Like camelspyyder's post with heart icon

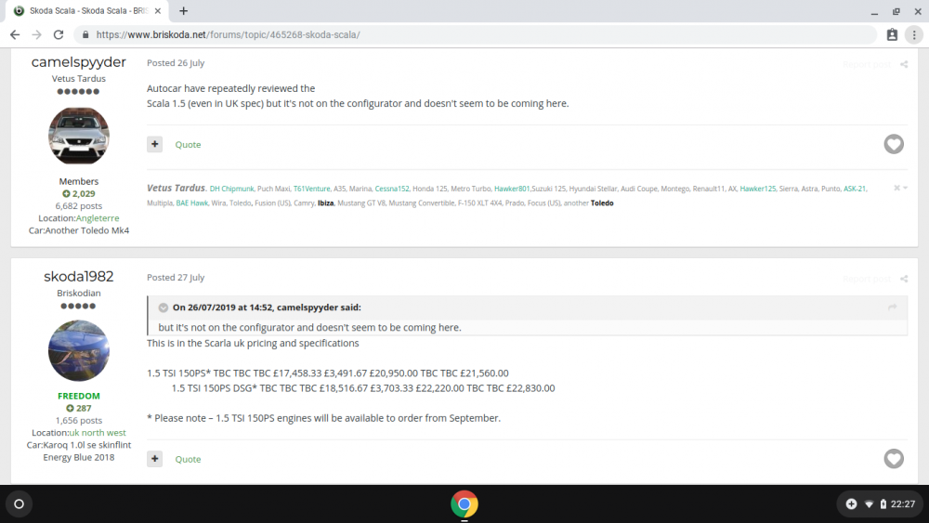click(x=894, y=144)
